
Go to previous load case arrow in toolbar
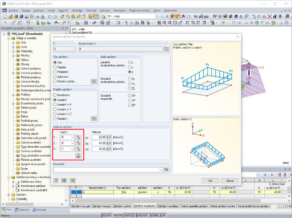pos(162,17)
